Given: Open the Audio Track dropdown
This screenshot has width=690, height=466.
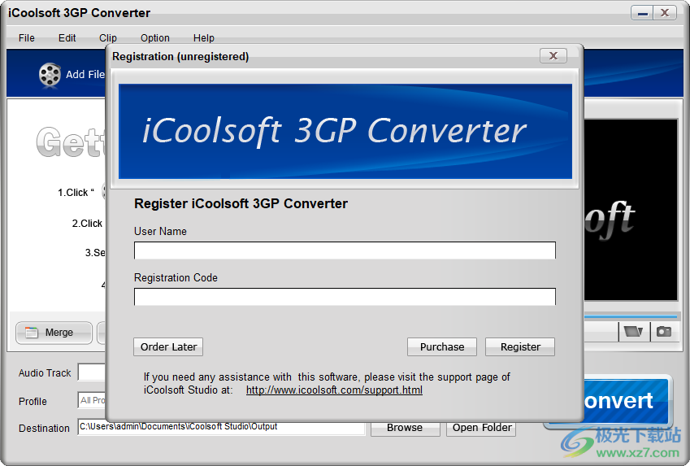Looking at the screenshot, I should (x=92, y=372).
